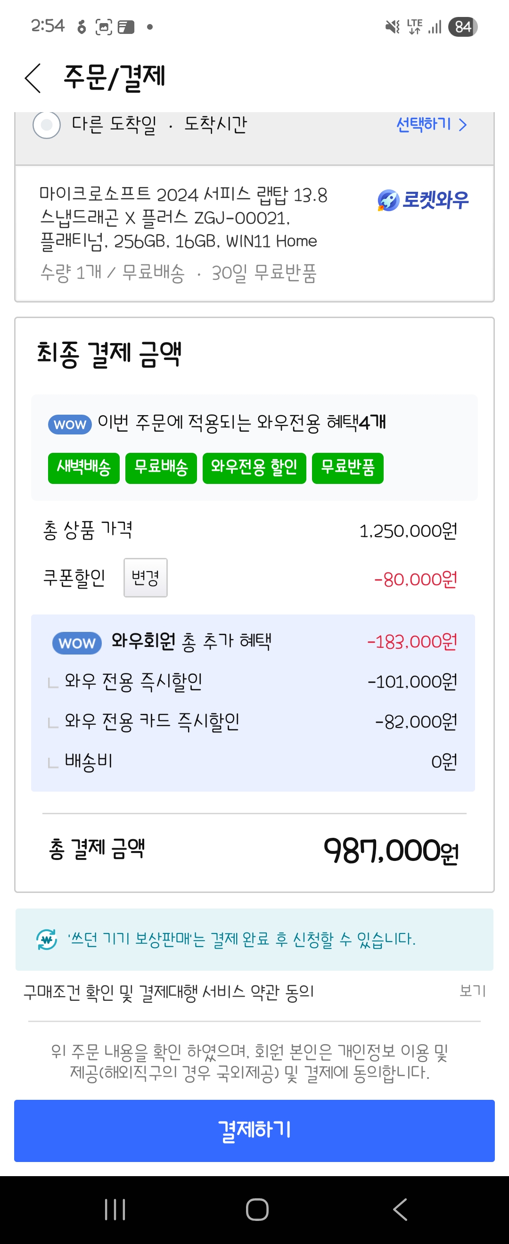Tap WOW badge beside member benefits total
Screen dimensions: 509x1244
(x=77, y=643)
